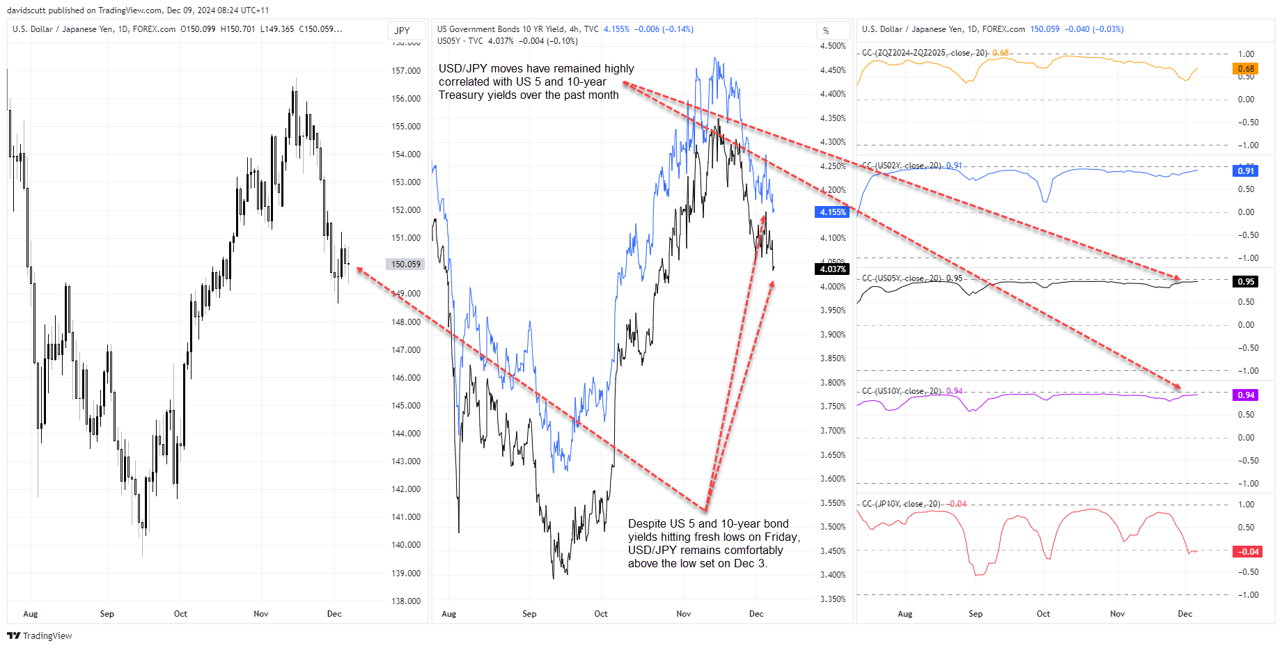The height and width of the screenshot is (648, 1282).
Task: Select the 150.059 last price label
Action: click(405, 264)
